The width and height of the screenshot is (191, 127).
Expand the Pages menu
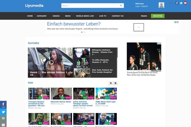click(144, 16)
